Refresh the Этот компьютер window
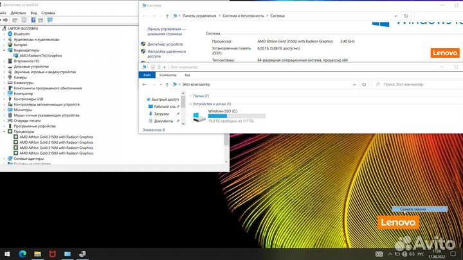The image size is (463, 260). click(x=364, y=85)
